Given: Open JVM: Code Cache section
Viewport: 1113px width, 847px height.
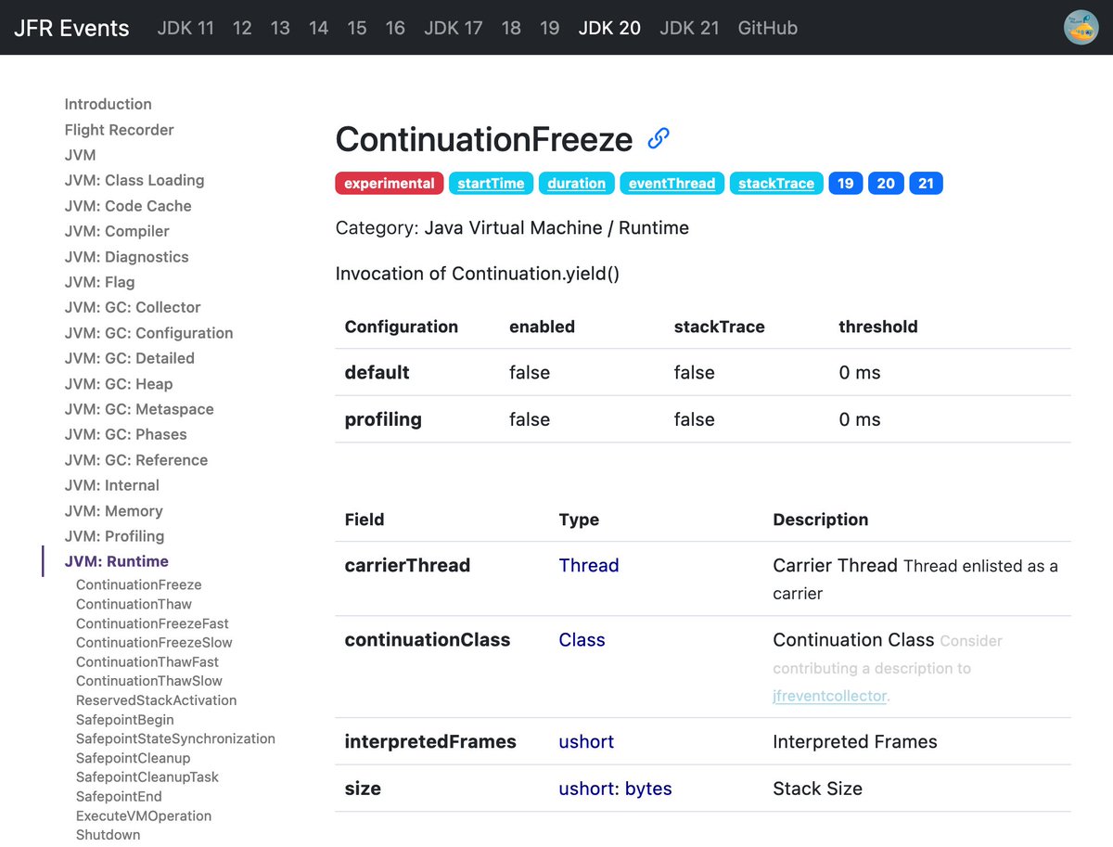Looking at the screenshot, I should (128, 206).
